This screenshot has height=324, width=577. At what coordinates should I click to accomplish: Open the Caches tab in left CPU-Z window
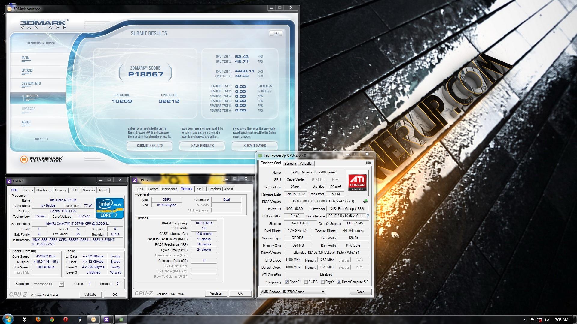28,190
